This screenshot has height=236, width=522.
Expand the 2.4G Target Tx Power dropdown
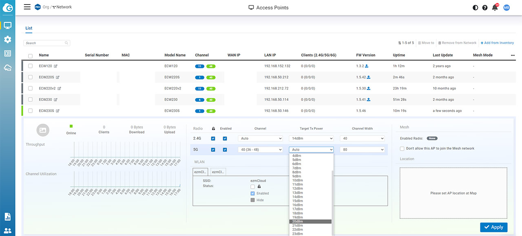(311, 139)
